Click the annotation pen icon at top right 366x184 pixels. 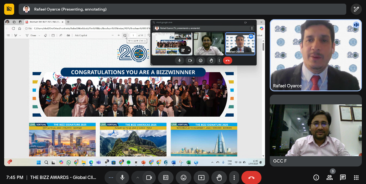coord(356,9)
